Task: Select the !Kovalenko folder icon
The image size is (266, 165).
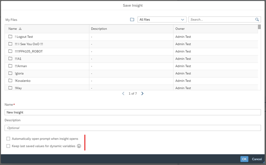Action: click(x=10, y=81)
